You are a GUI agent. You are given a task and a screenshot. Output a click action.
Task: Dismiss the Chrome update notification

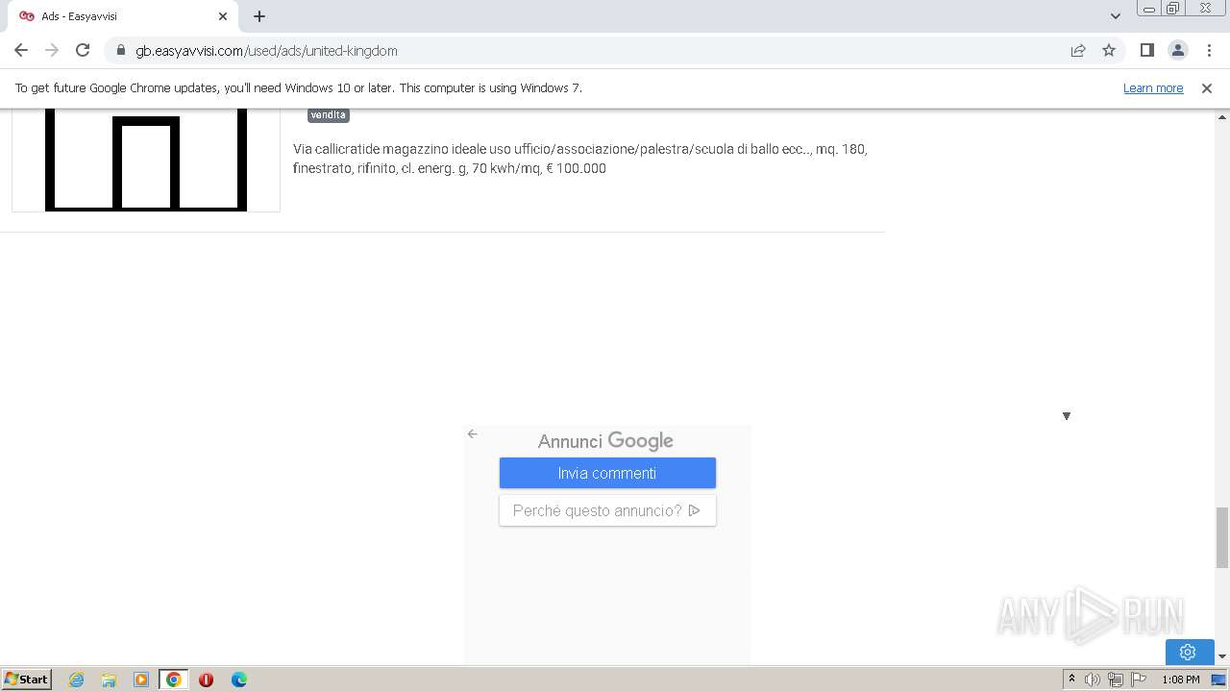[x=1207, y=88]
